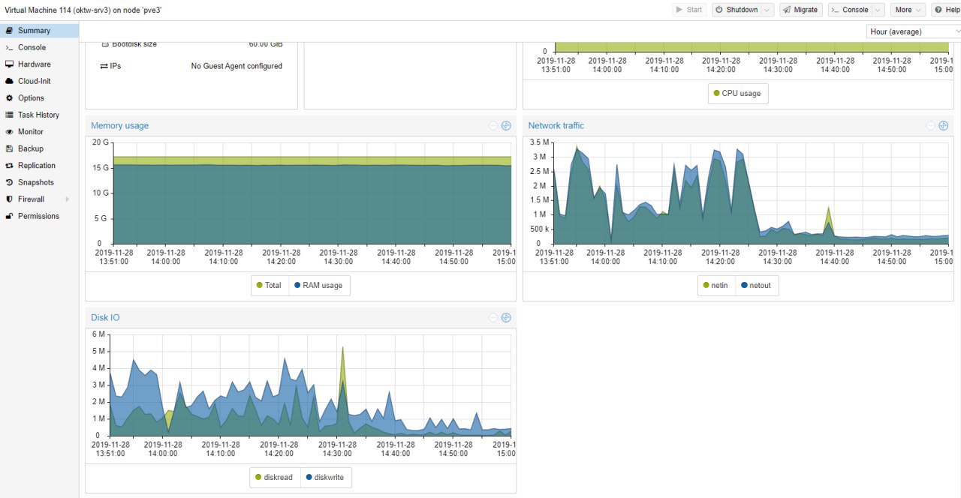Click Network traffic zoom-in plus icon
Viewport: 961px width, 498px height.
tap(944, 126)
